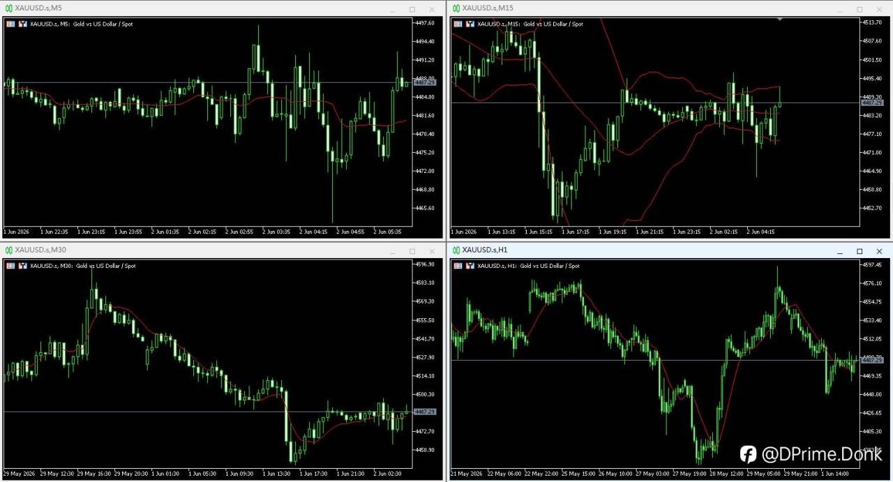Click '2 Jun 04:55' on the M5 time axis
This screenshot has height=482, width=893.
click(x=350, y=231)
